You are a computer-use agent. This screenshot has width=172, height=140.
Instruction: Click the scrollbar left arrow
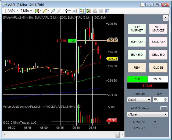(x=4, y=134)
